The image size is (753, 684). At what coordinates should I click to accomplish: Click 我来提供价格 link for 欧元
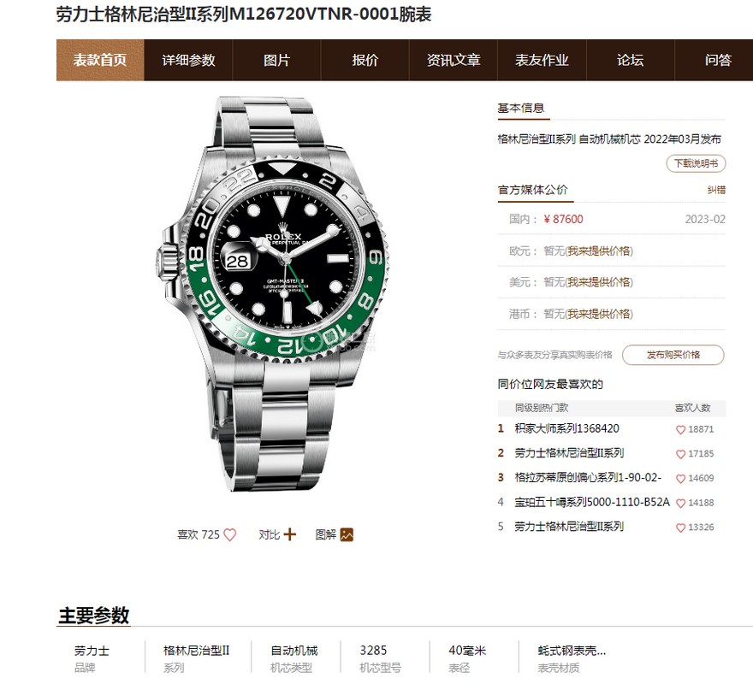coord(599,251)
